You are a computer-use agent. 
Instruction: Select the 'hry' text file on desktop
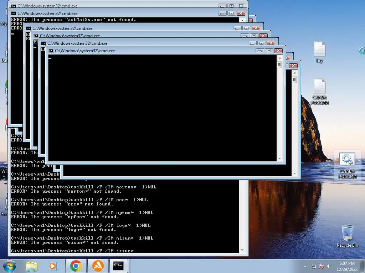click(x=320, y=52)
